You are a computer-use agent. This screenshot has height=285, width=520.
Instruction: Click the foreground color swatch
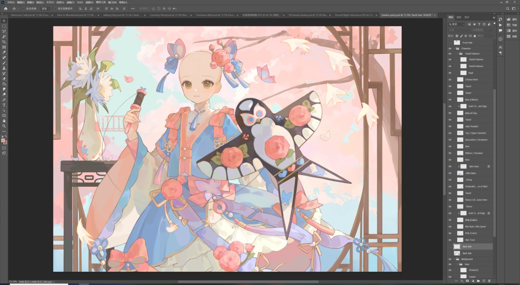pos(3,141)
